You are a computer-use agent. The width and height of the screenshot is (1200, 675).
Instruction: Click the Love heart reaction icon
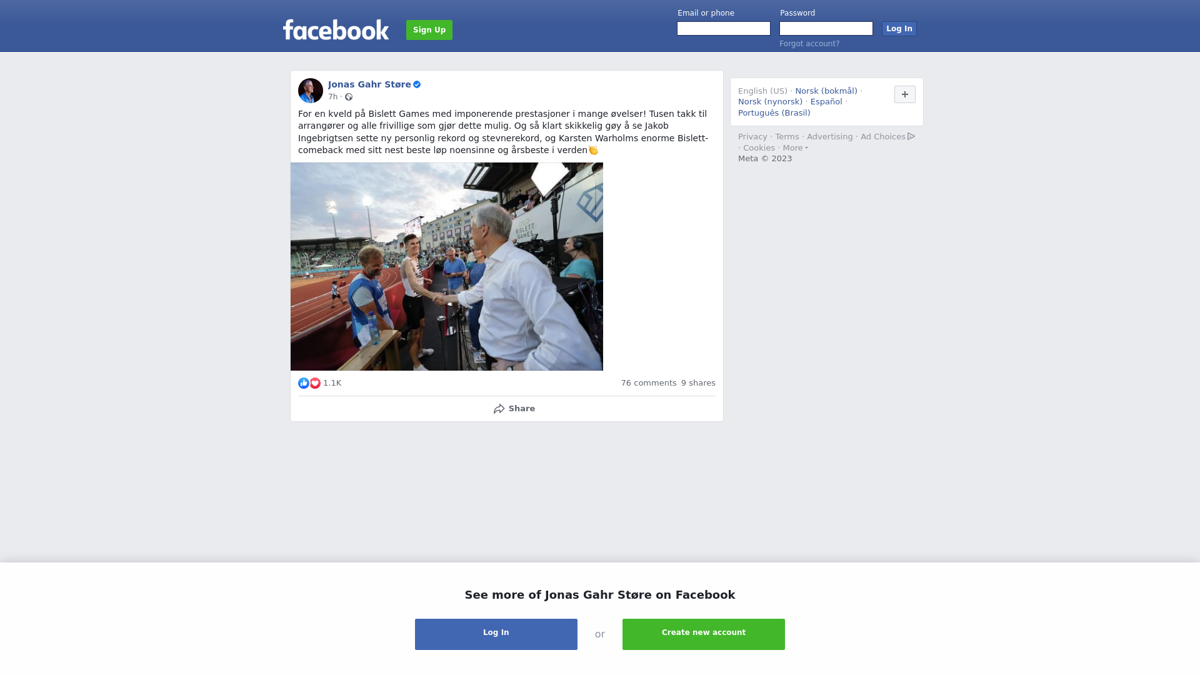[x=315, y=383]
